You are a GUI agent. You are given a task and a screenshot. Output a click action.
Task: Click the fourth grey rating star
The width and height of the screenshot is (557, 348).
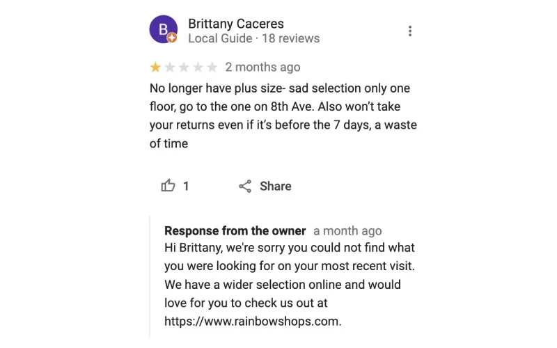198,67
